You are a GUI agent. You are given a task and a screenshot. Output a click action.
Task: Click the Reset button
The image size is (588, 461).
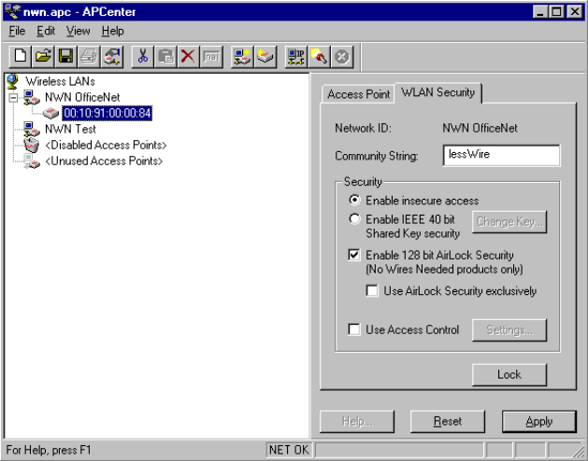(x=448, y=422)
